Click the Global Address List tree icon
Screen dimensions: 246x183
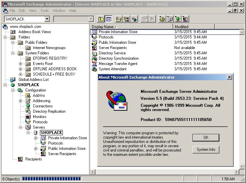(13, 80)
